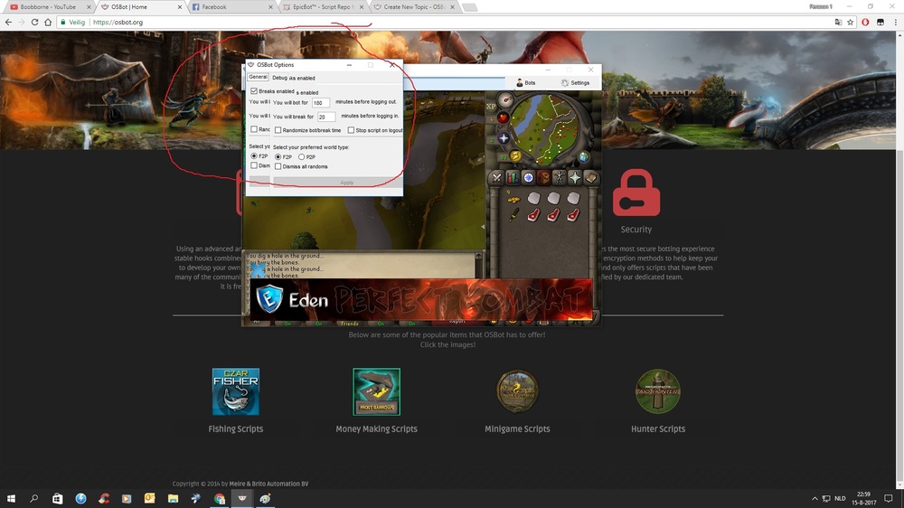904x508 pixels.
Task: Open the worn equipment figure tab
Action: (x=560, y=178)
